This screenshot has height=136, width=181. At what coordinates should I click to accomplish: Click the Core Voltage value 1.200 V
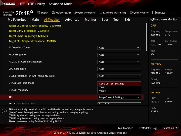pos(169,45)
